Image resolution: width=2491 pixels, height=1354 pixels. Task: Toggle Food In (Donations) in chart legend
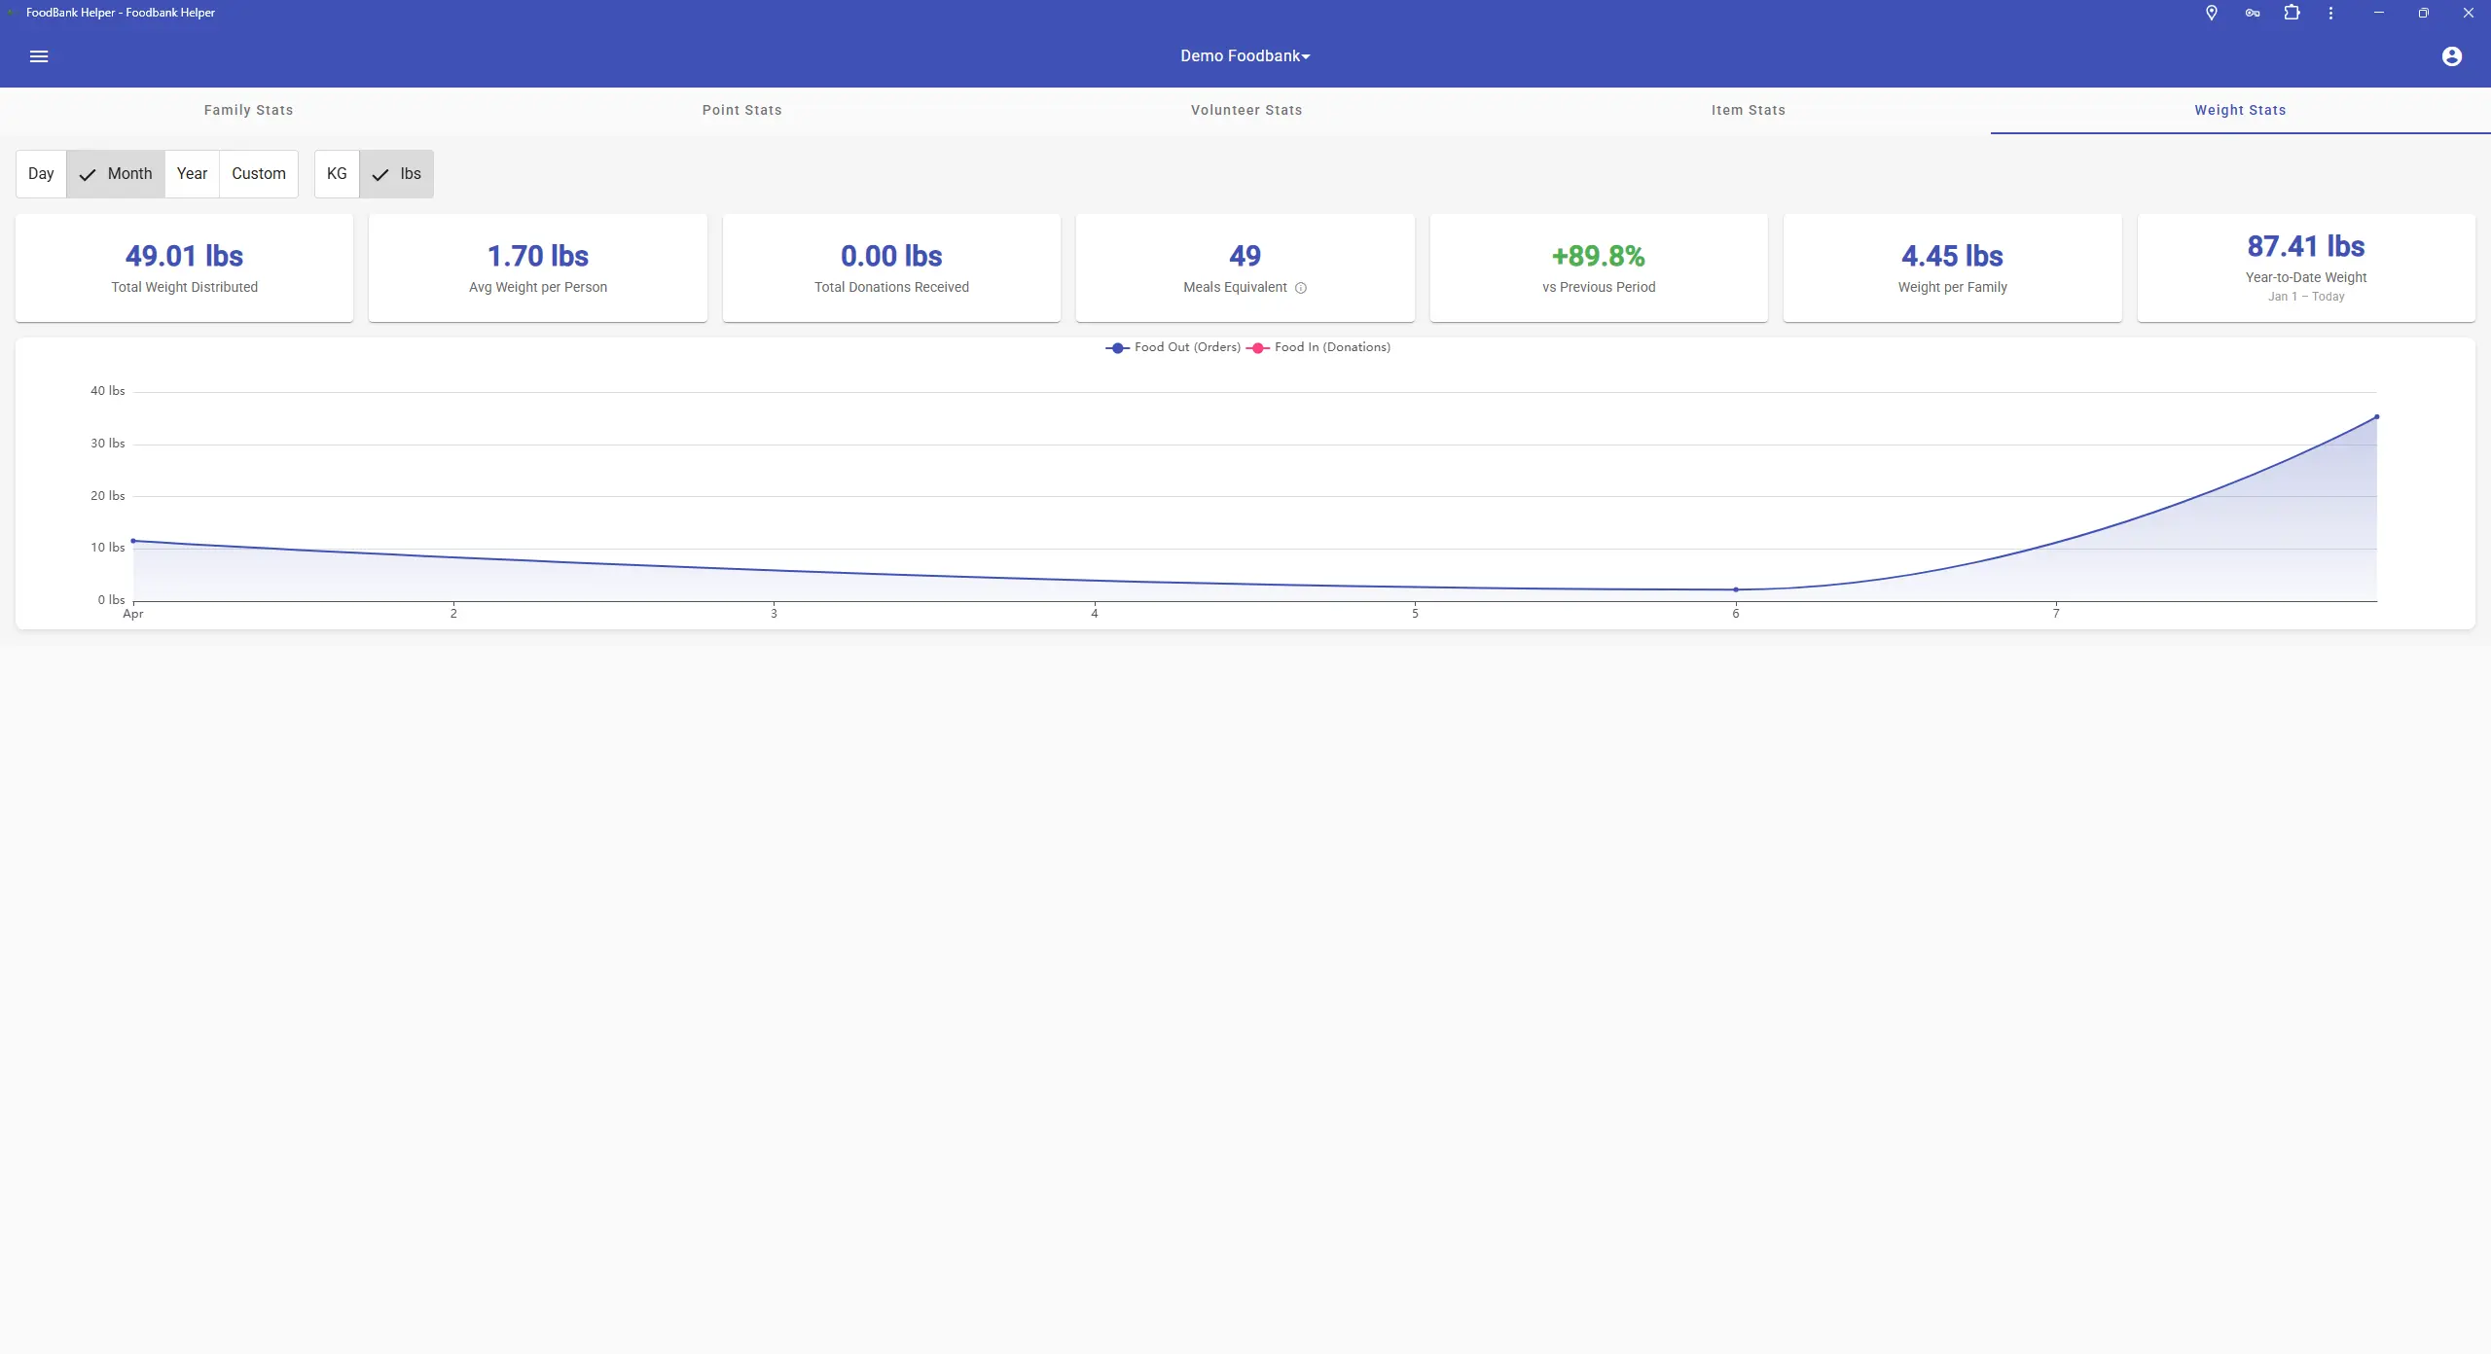coord(1331,347)
